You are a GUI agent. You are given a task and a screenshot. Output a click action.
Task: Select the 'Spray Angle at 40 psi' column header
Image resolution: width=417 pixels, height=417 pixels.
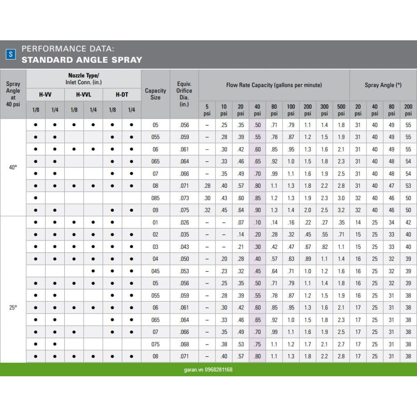(x=13, y=94)
